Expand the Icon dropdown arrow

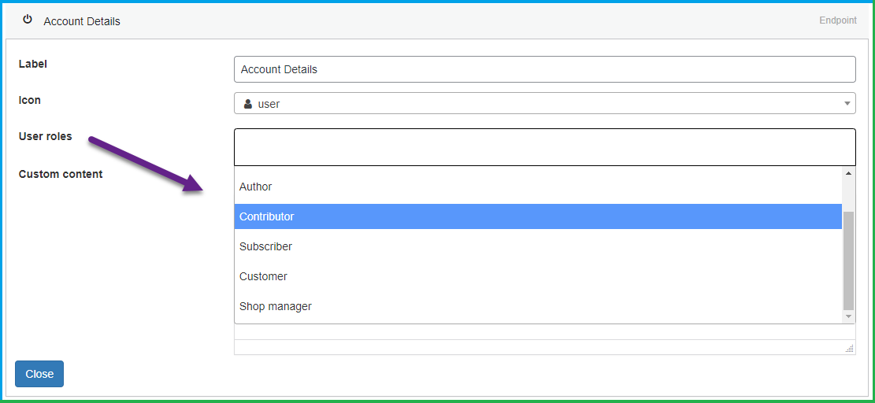(847, 103)
